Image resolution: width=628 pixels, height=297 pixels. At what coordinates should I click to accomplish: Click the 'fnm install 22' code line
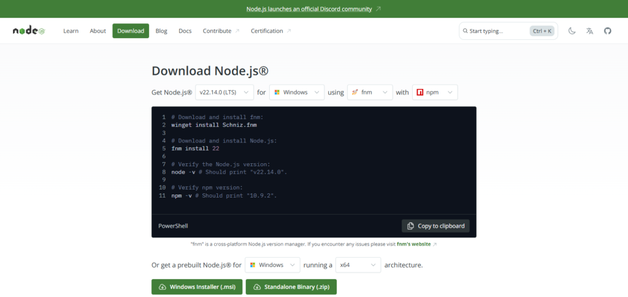(195, 148)
